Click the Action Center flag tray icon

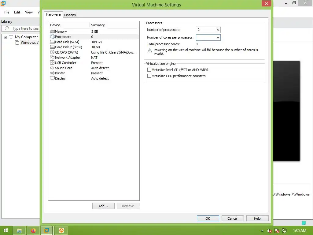coord(277,231)
